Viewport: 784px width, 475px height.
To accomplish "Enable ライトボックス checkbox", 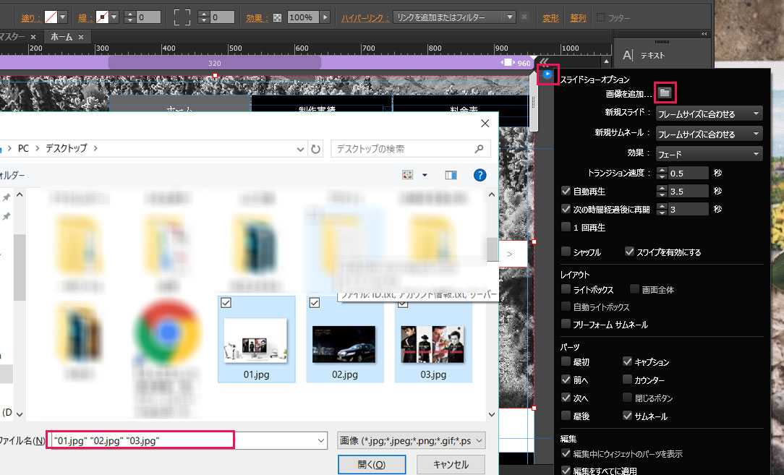I will [x=566, y=289].
